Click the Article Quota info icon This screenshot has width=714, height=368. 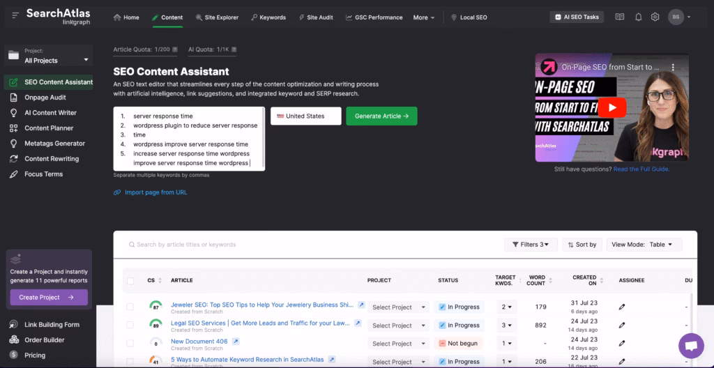click(174, 49)
